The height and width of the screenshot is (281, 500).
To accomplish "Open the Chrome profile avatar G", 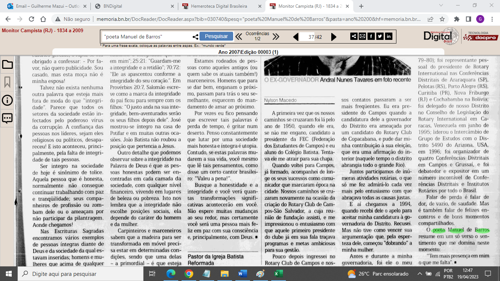I will (480, 19).
